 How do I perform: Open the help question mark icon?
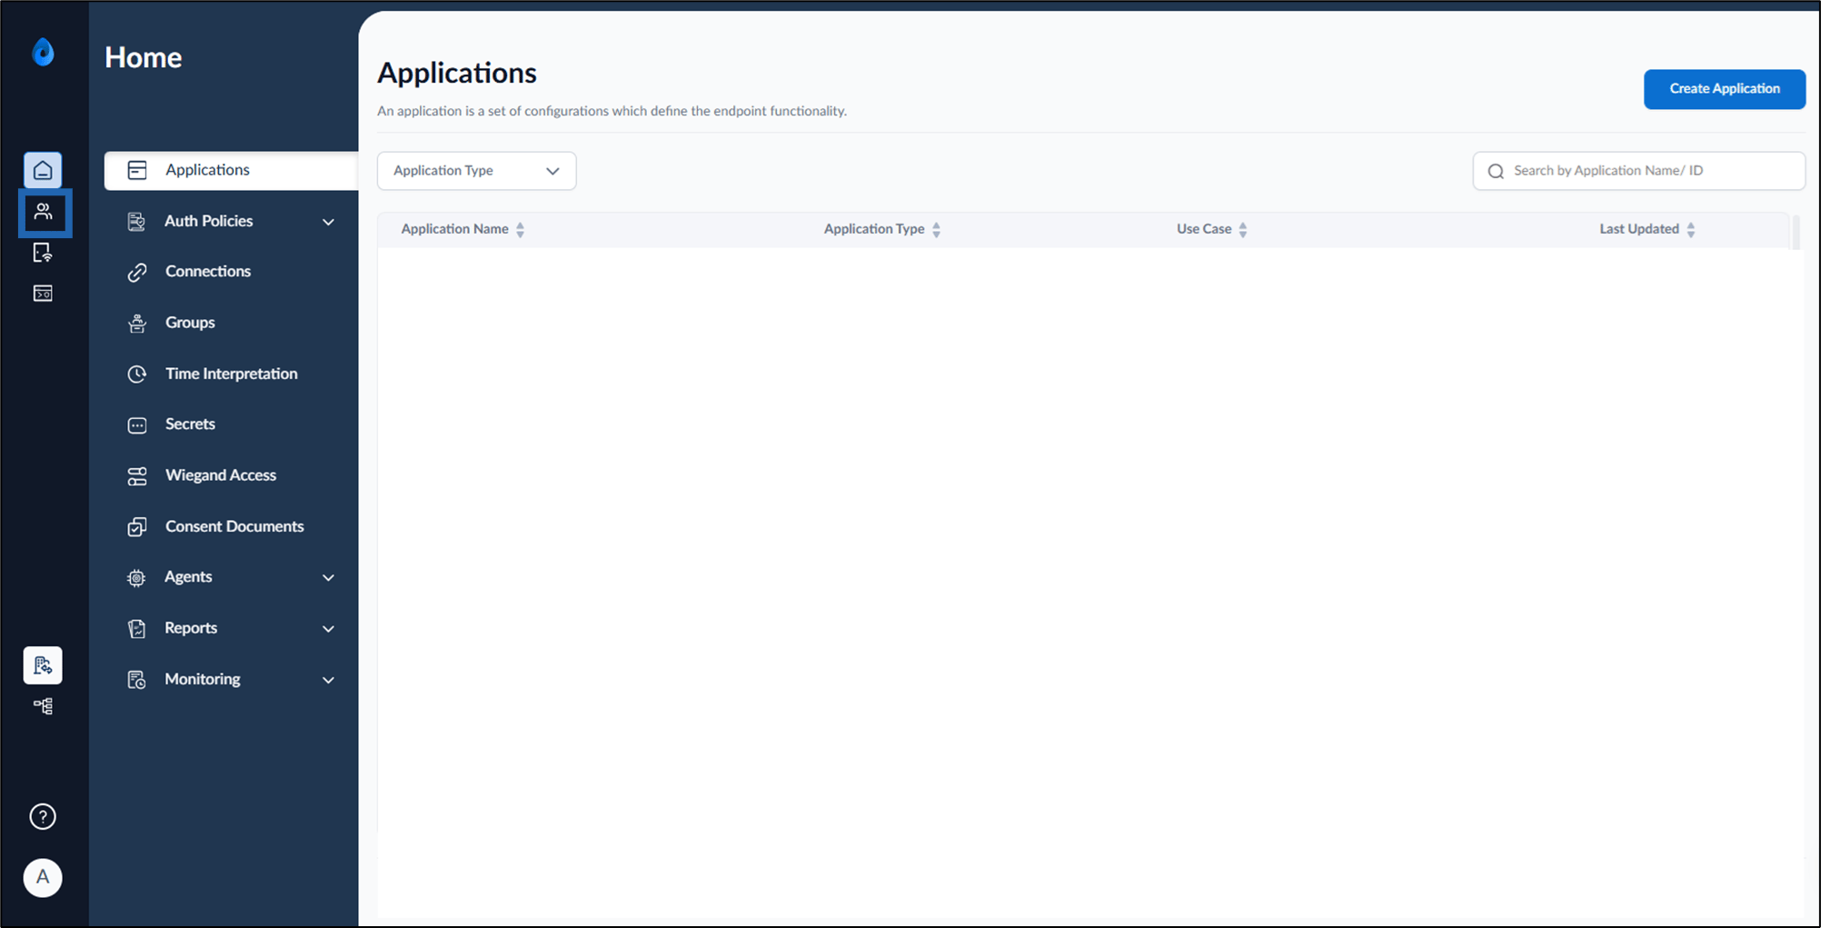pyautogui.click(x=43, y=816)
